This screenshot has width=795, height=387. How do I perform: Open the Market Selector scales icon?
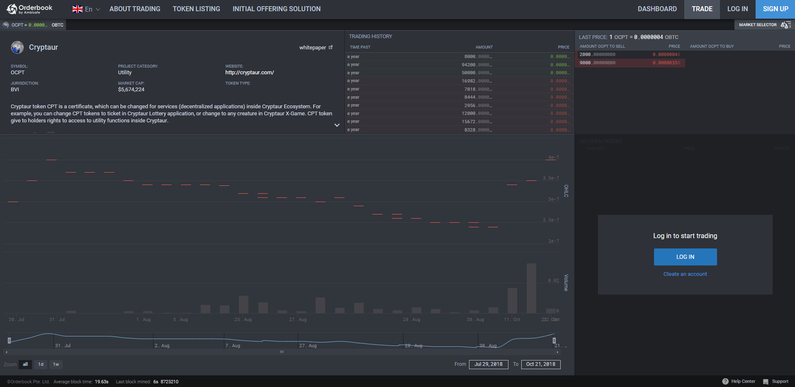[785, 25]
